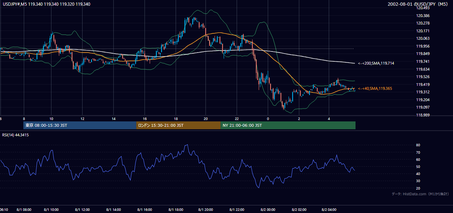Click price axis value 120.493
Image resolution: width=453 pixels, height=213 pixels.
pos(424,8)
